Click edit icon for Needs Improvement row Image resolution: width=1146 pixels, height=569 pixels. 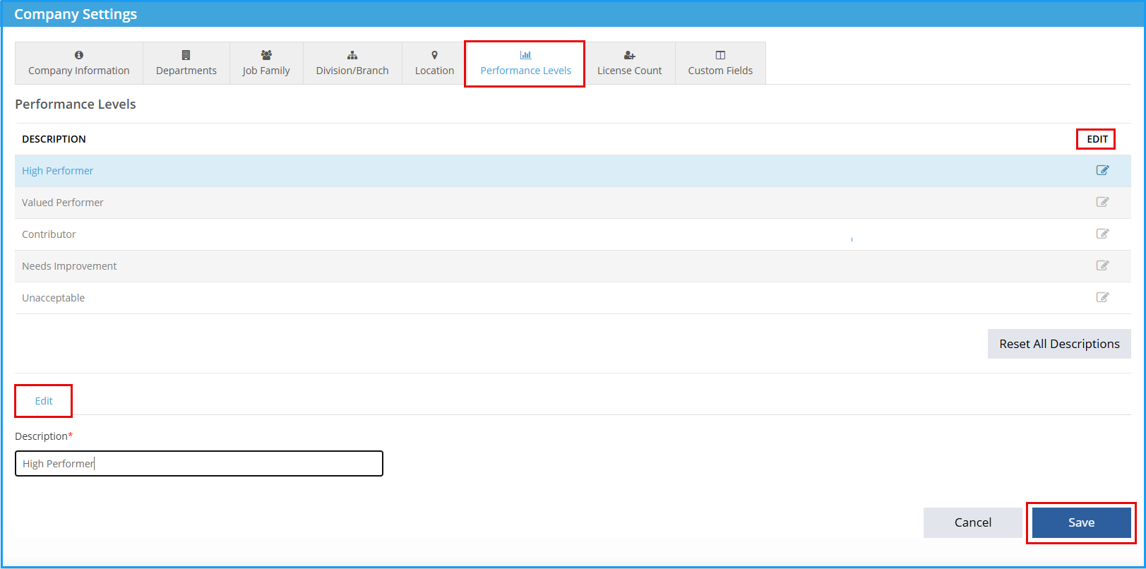pos(1102,265)
